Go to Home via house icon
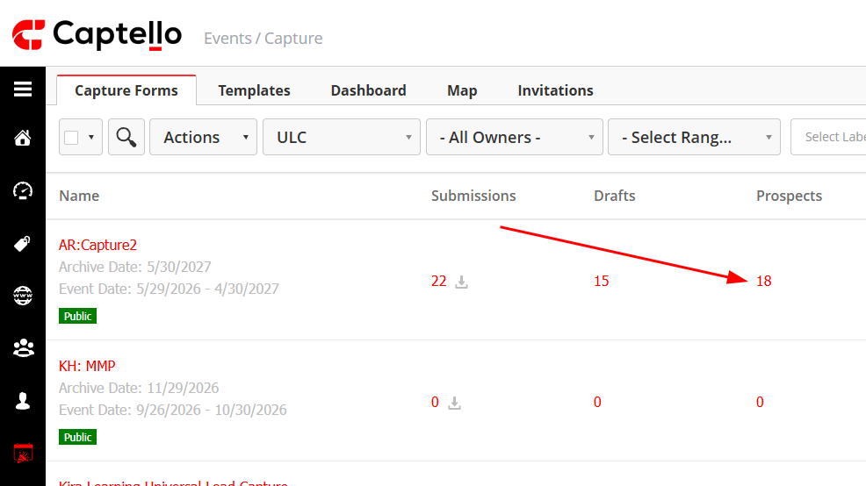The image size is (866, 486). click(23, 138)
